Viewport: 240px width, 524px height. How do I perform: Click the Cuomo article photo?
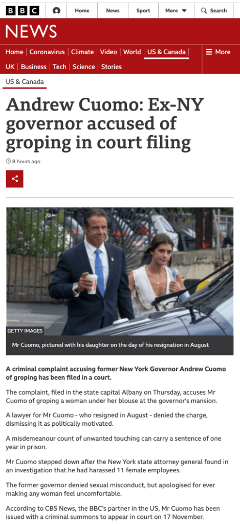120,271
